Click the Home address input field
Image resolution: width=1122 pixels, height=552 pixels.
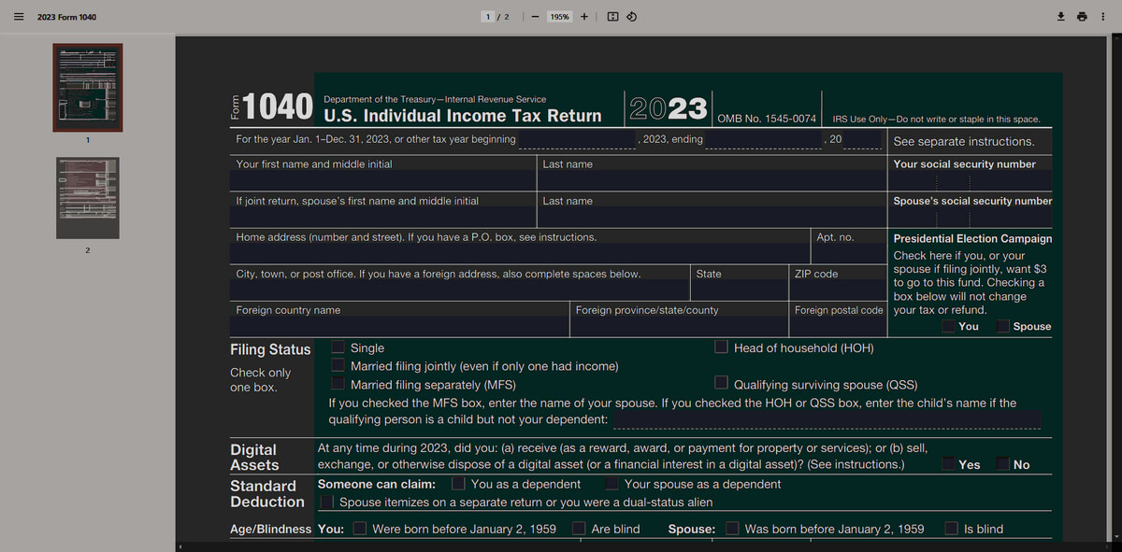coord(520,254)
